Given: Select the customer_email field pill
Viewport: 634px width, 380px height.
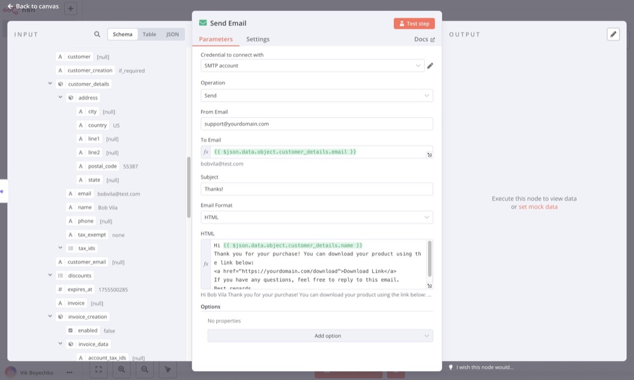Looking at the screenshot, I should (82, 262).
